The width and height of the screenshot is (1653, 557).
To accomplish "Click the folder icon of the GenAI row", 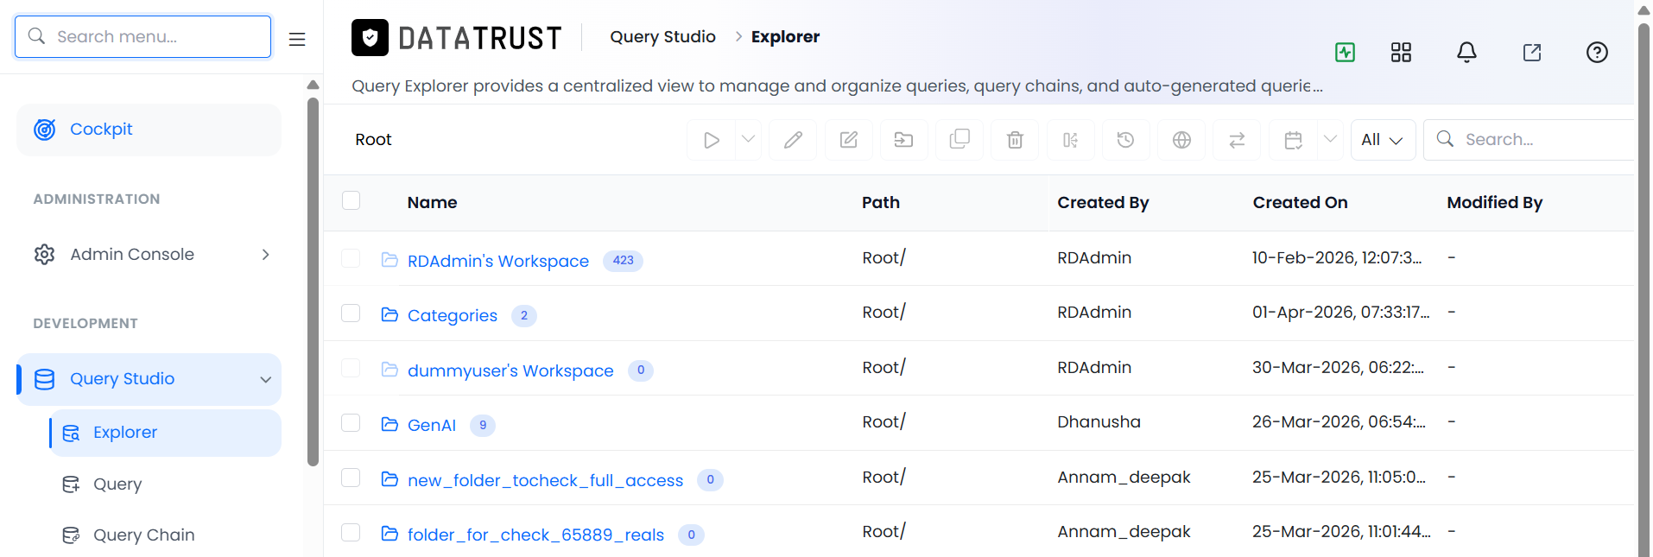I will tap(389, 424).
